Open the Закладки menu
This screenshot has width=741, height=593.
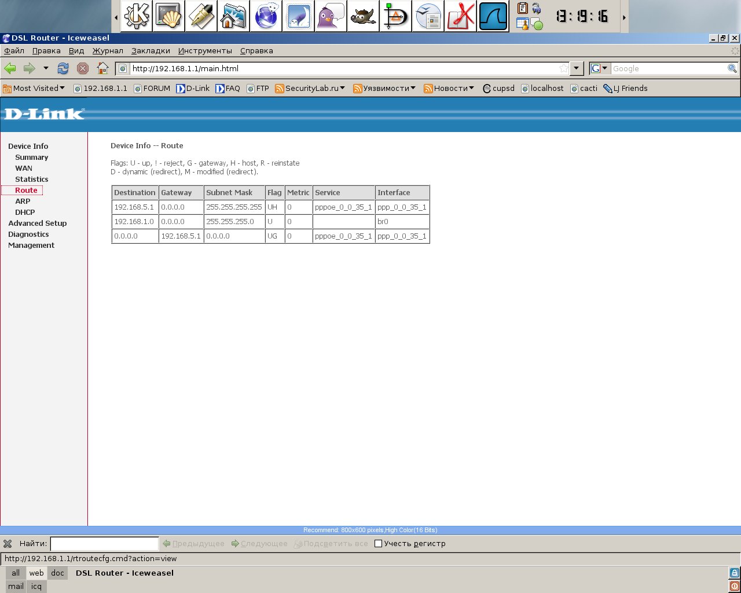151,51
